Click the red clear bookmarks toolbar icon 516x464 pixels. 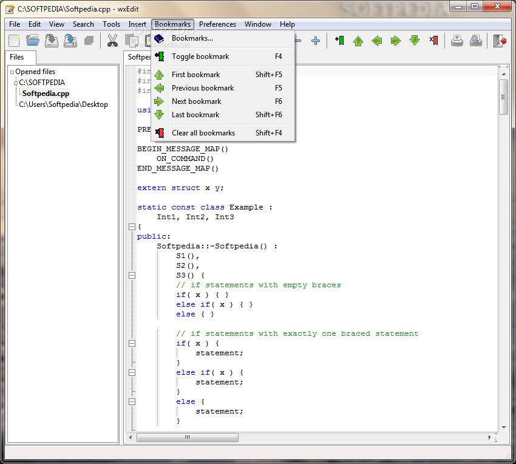pyautogui.click(x=433, y=41)
